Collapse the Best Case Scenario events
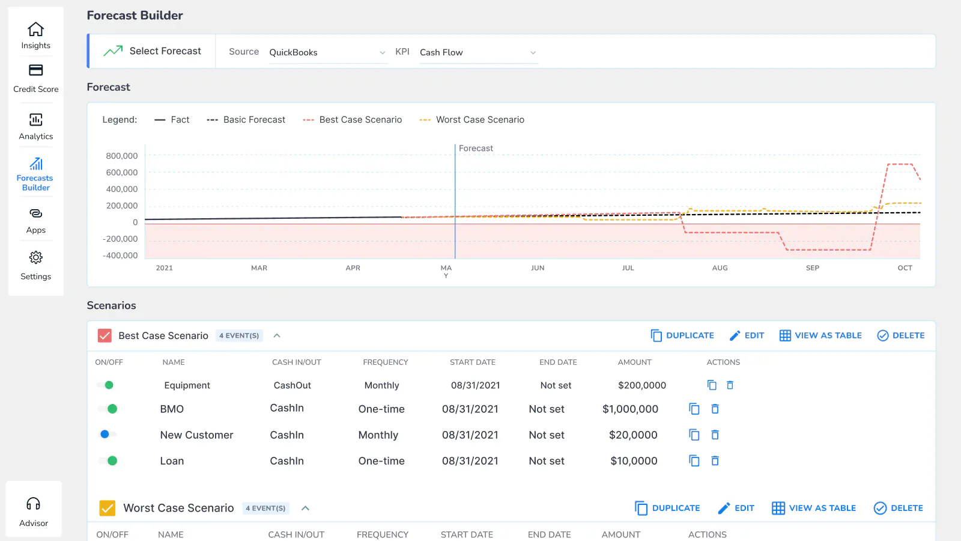 coord(277,335)
